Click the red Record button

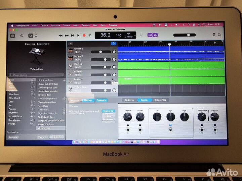point(84,36)
